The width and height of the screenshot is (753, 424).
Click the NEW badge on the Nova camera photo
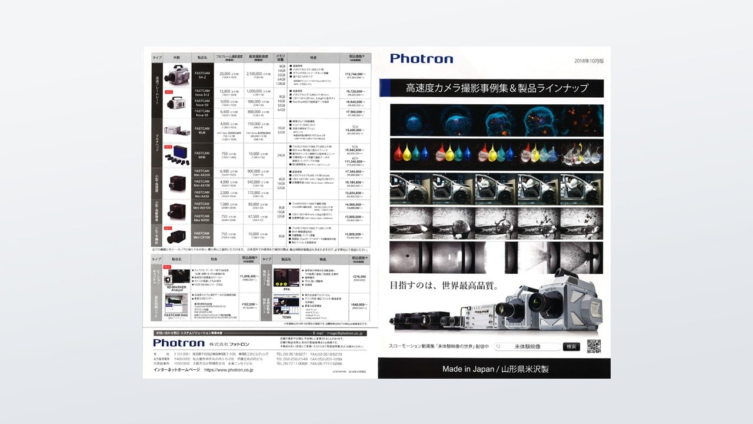point(168,92)
